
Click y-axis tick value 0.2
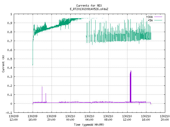coord(10,86)
